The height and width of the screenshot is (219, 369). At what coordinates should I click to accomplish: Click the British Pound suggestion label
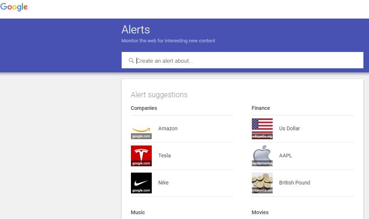pyautogui.click(x=295, y=183)
